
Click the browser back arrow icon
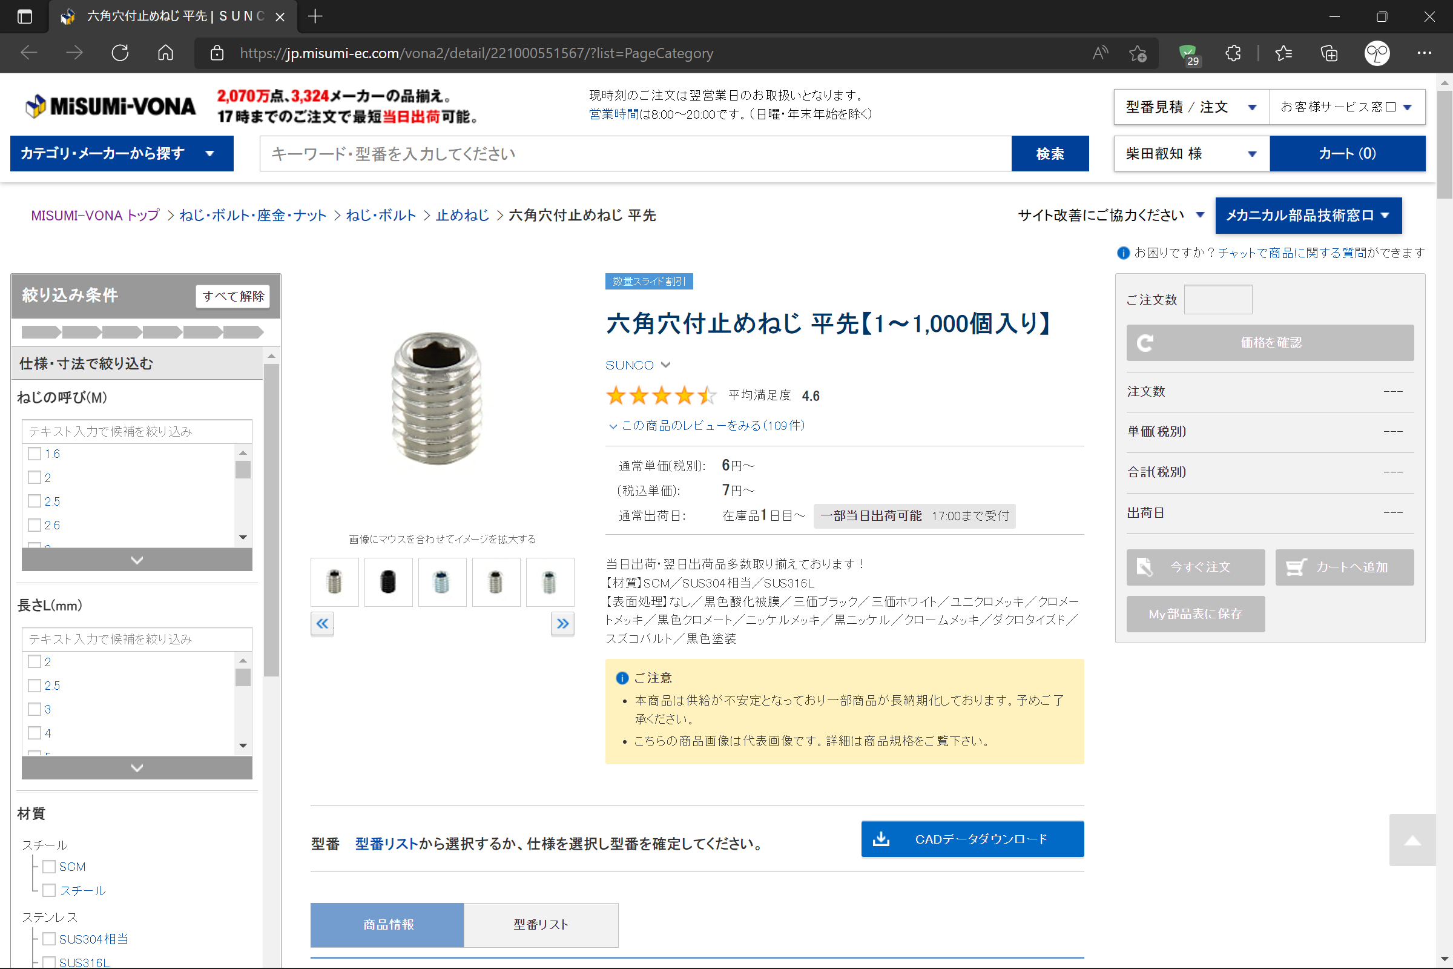29,53
